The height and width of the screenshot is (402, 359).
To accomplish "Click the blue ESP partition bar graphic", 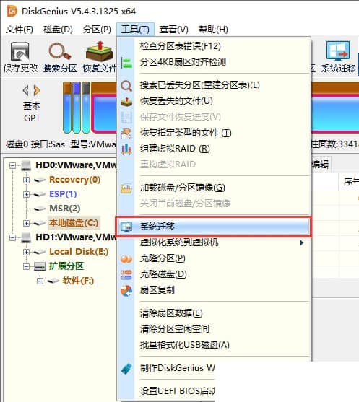I will coord(77,108).
